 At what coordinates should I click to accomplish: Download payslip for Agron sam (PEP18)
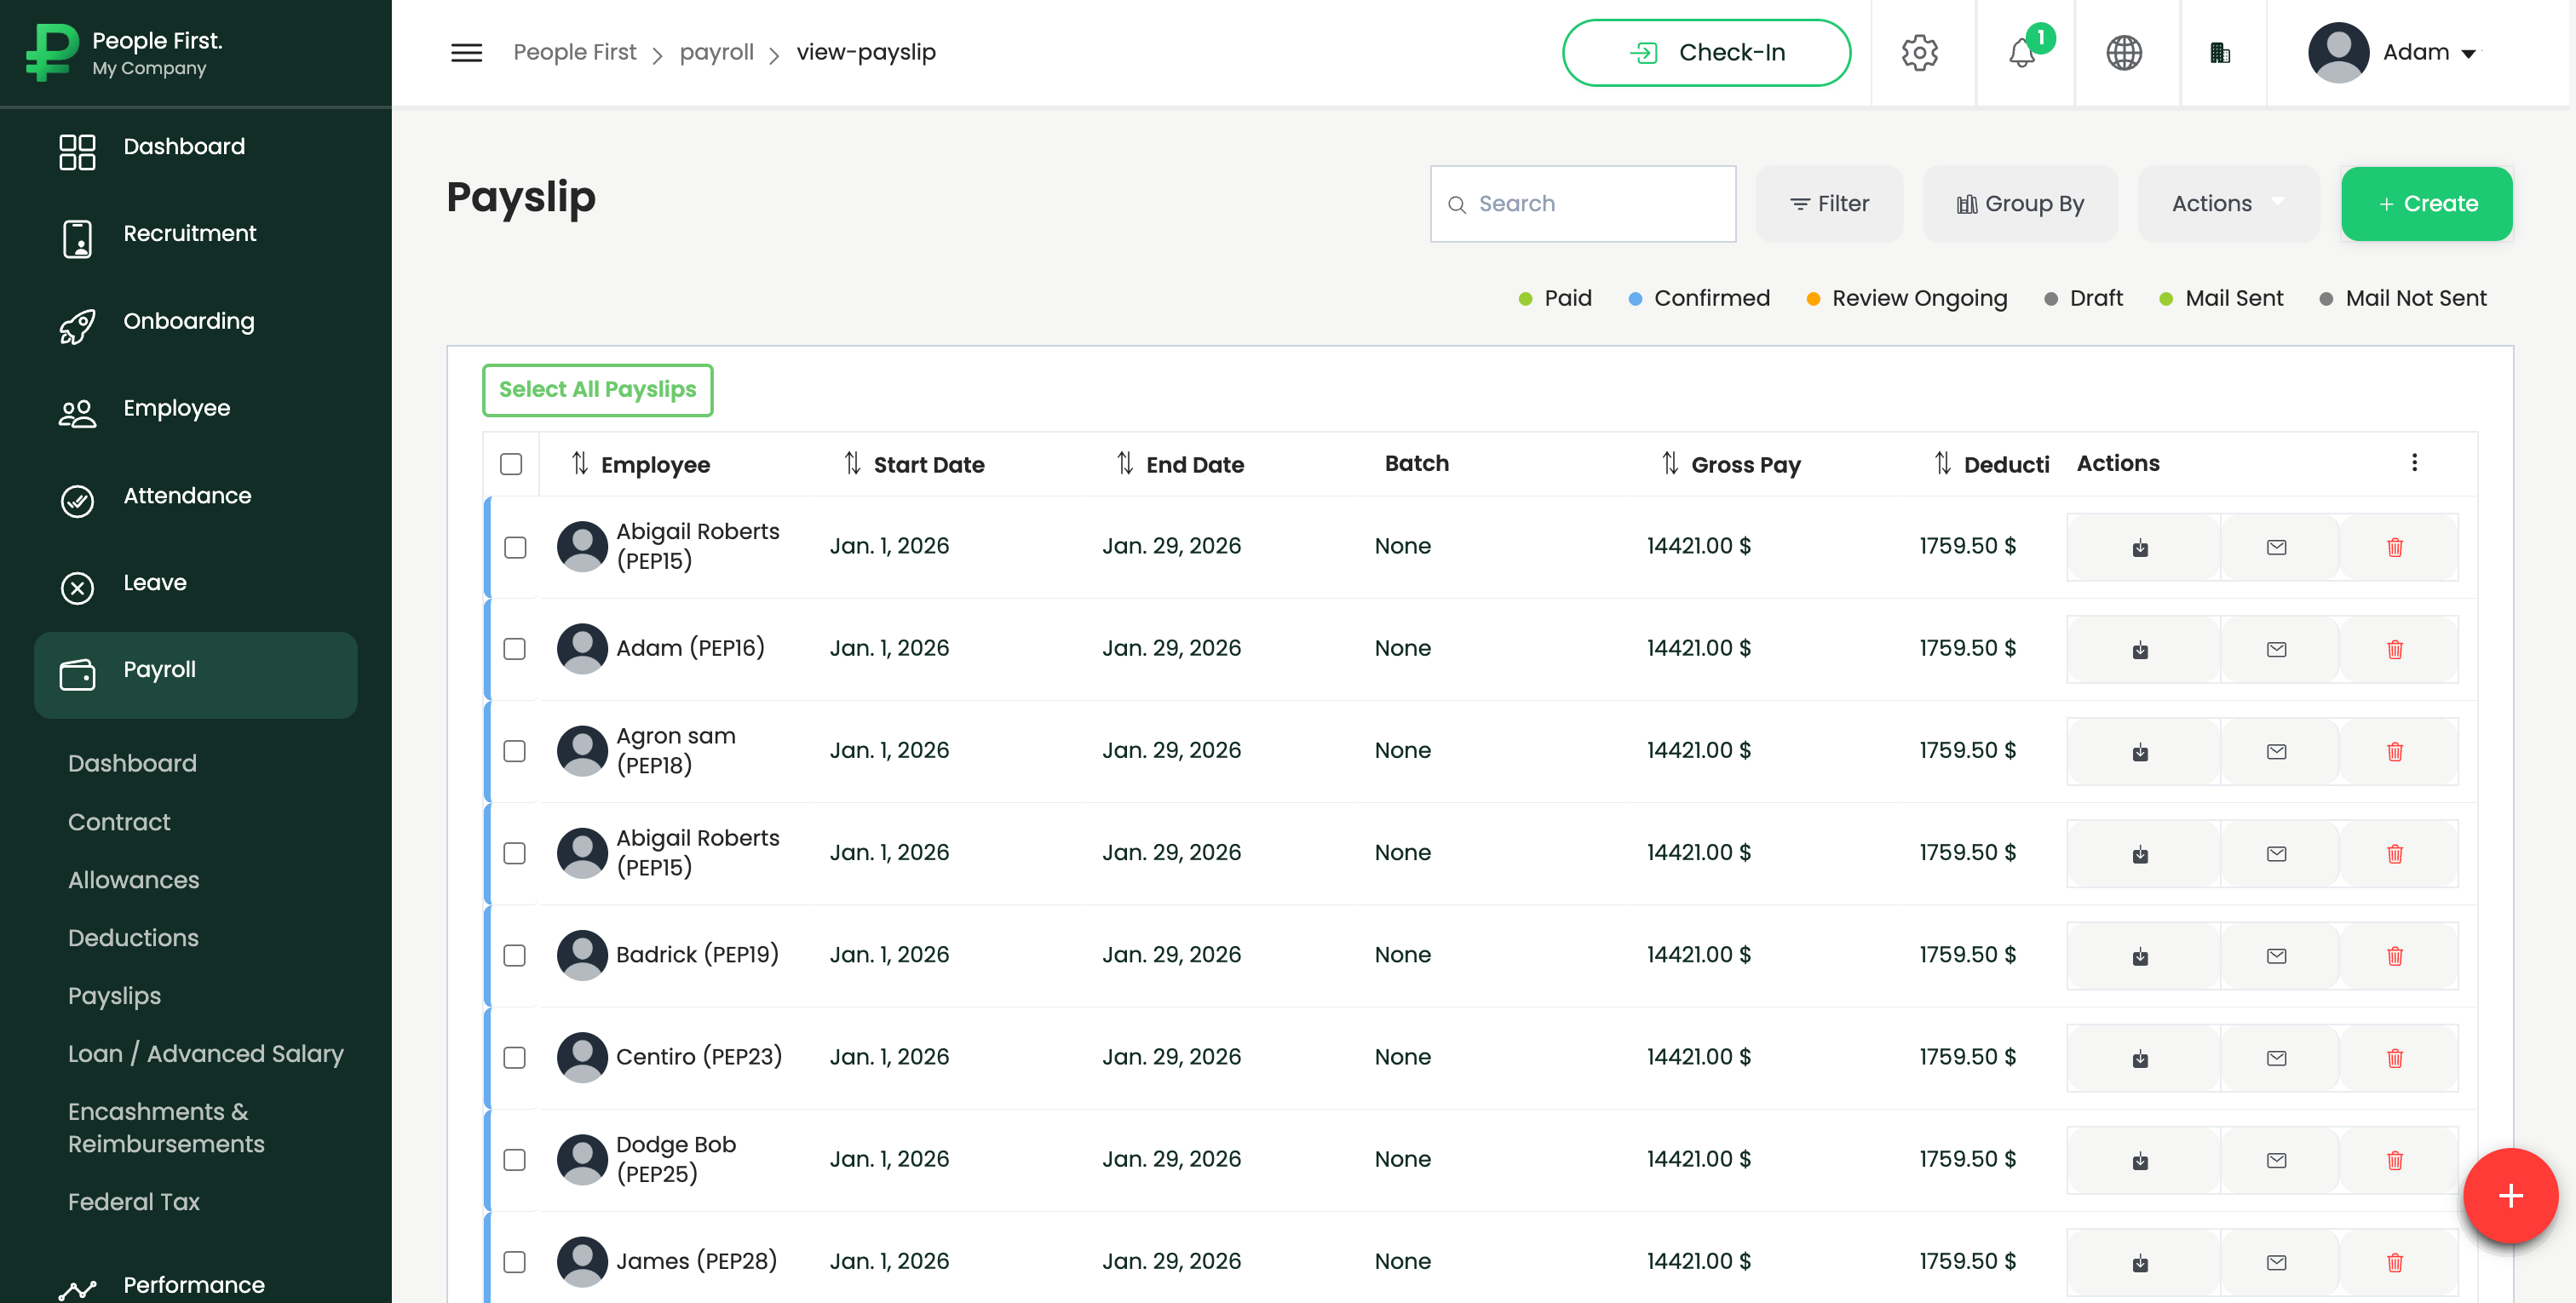click(x=2140, y=752)
